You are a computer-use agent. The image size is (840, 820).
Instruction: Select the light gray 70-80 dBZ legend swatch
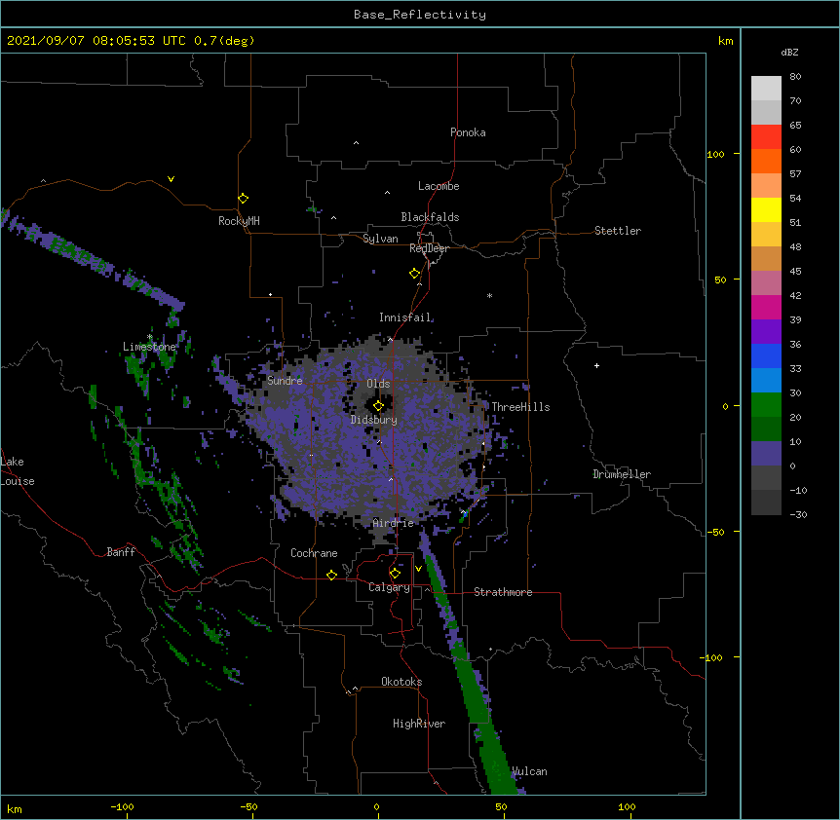(766, 88)
